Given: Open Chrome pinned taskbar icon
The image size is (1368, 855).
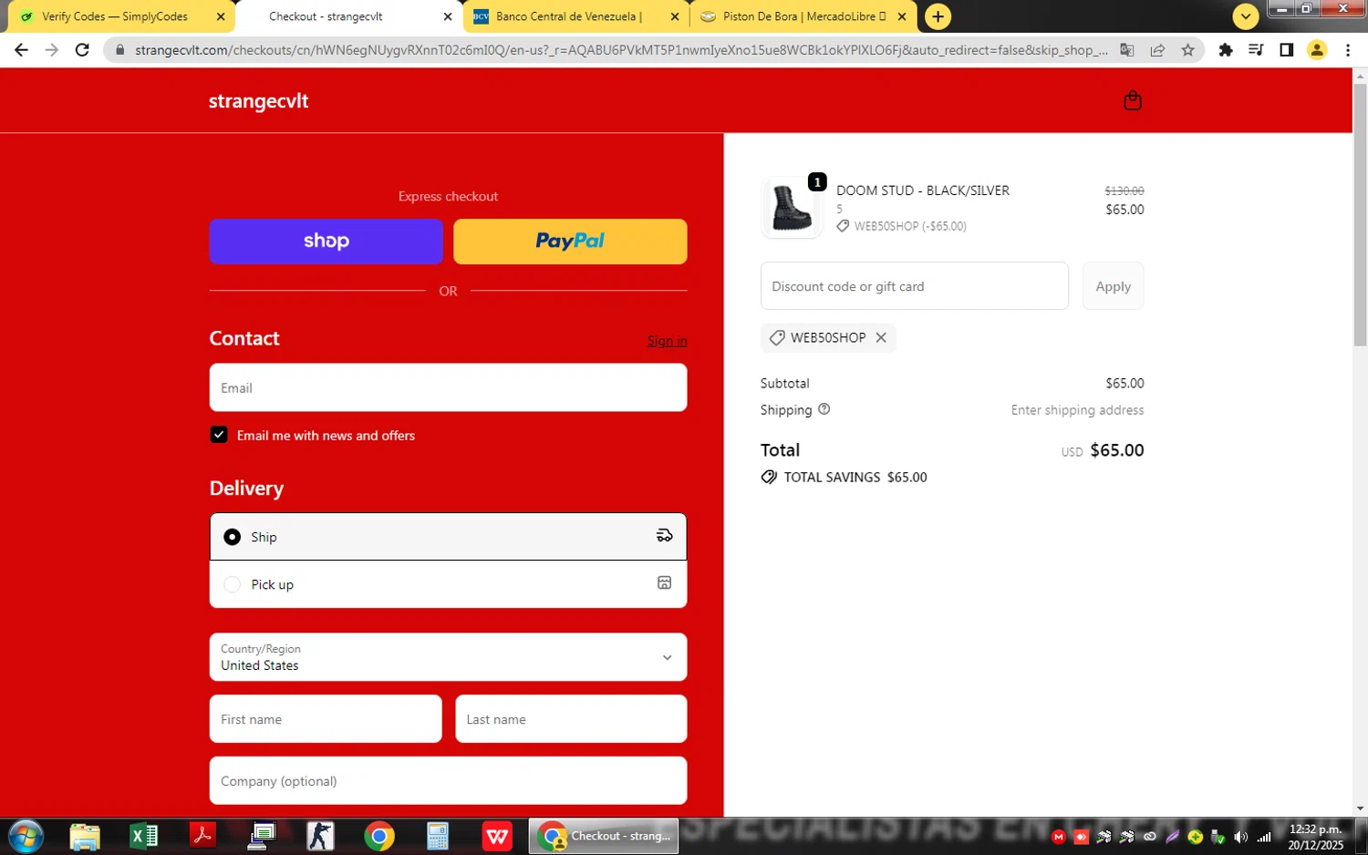Looking at the screenshot, I should (x=379, y=836).
